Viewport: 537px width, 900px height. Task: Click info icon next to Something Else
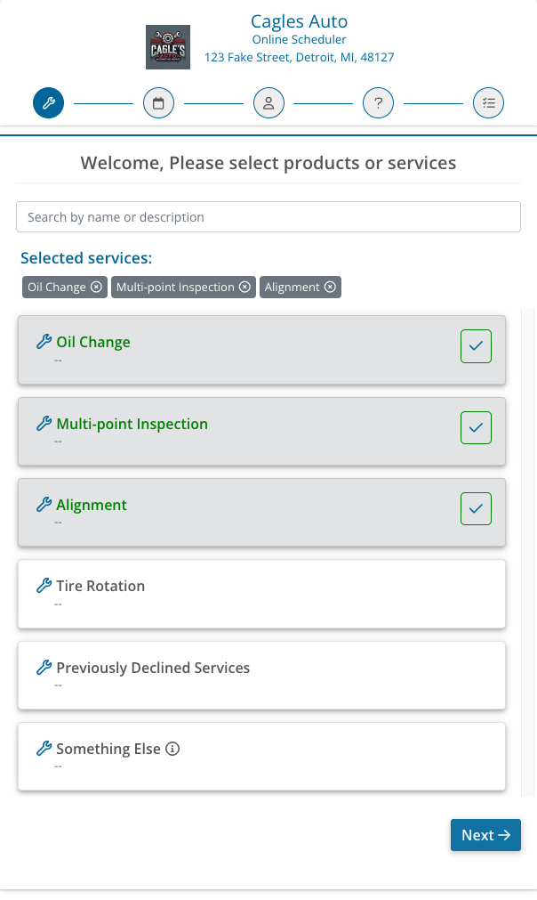173,750
